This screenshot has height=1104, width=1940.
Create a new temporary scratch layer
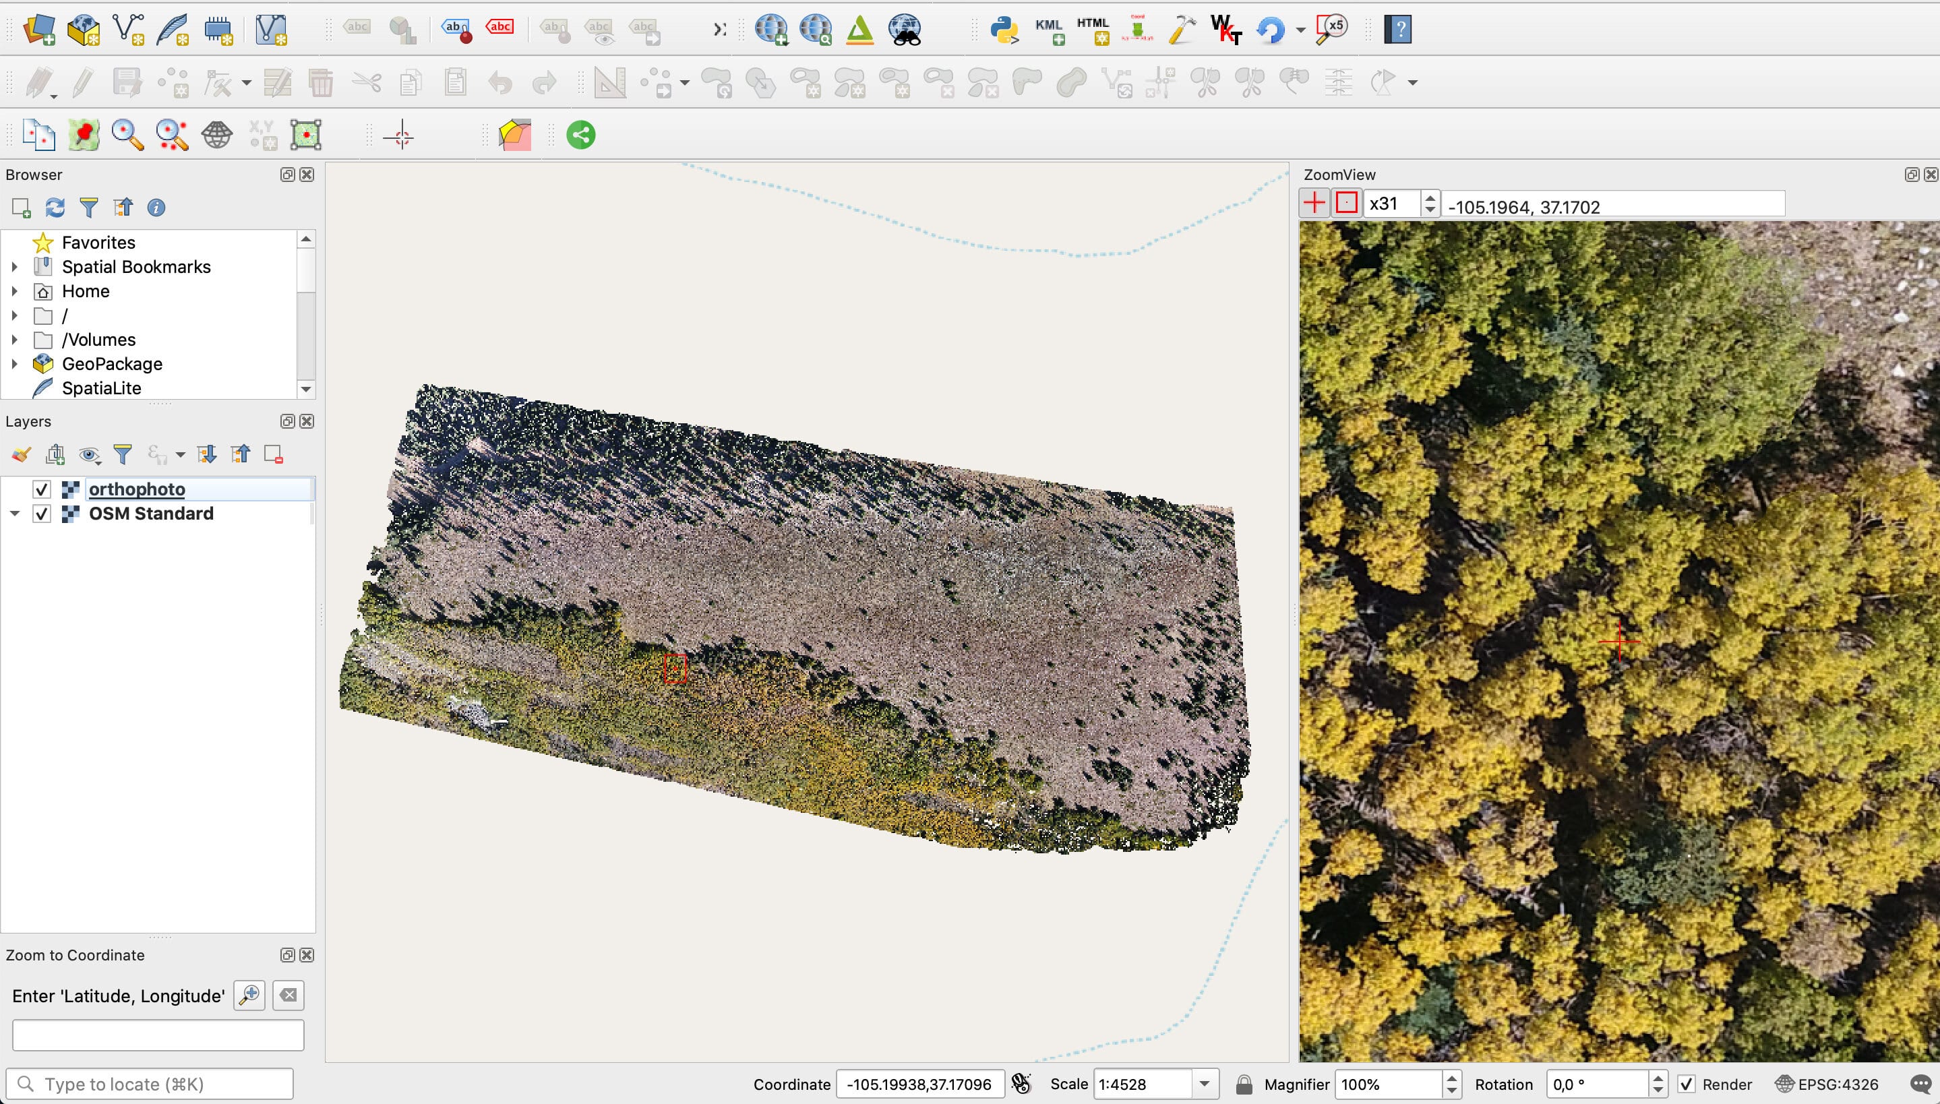point(218,30)
